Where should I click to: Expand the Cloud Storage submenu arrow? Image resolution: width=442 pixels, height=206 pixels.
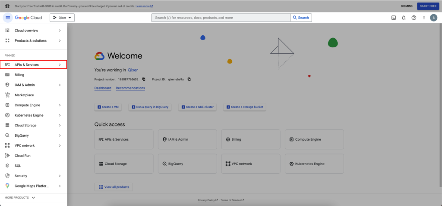tap(60, 125)
